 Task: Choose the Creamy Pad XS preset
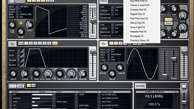pos(138,10)
